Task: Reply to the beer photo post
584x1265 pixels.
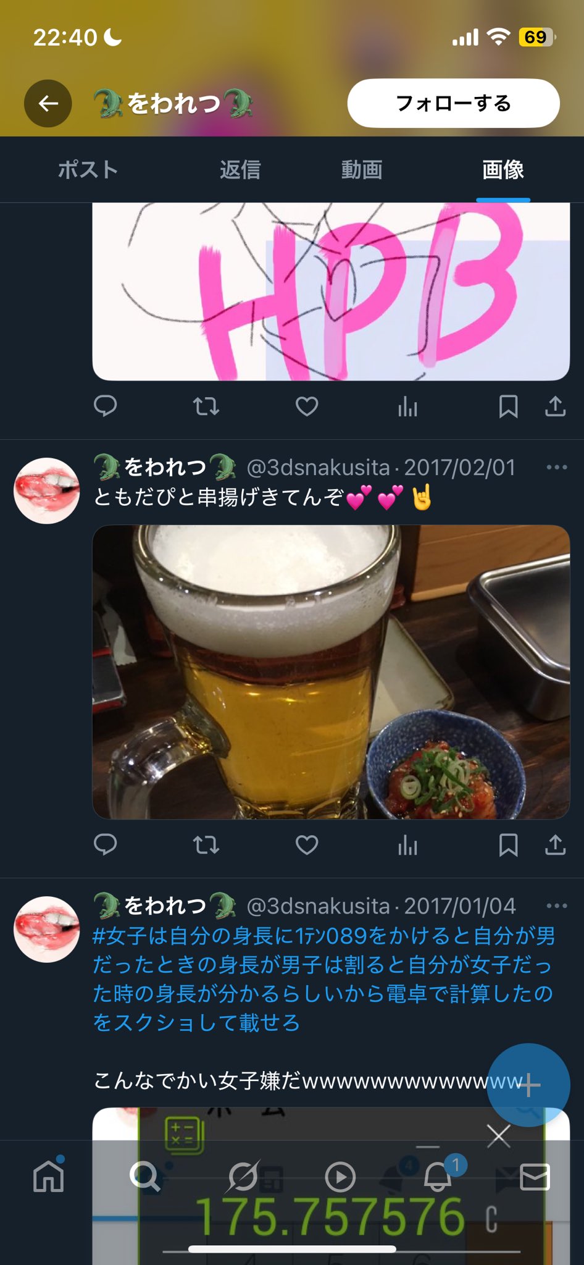Action: click(x=105, y=844)
